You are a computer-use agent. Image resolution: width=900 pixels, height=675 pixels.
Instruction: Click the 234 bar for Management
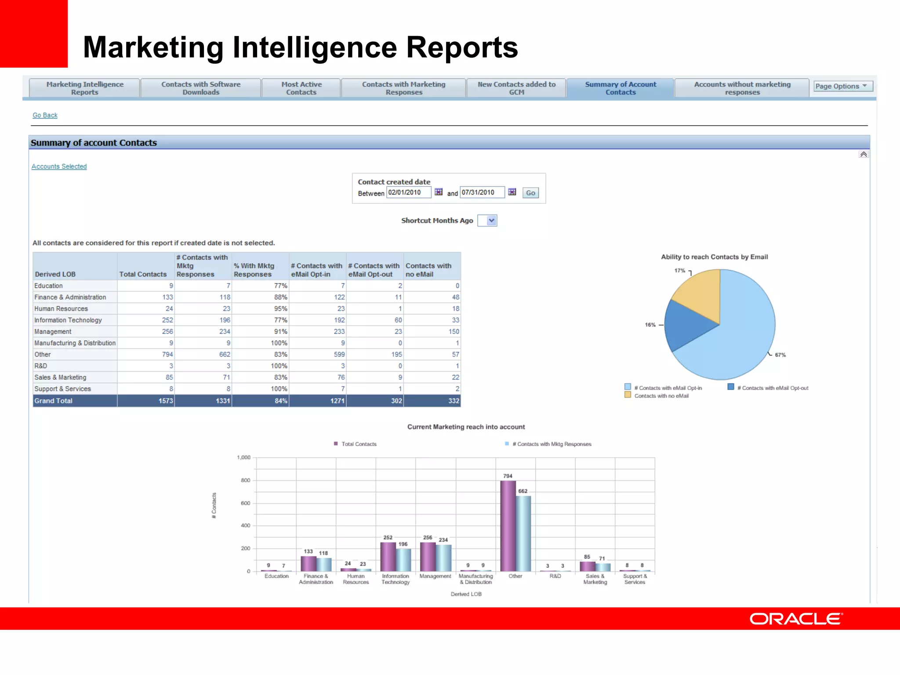coord(443,558)
